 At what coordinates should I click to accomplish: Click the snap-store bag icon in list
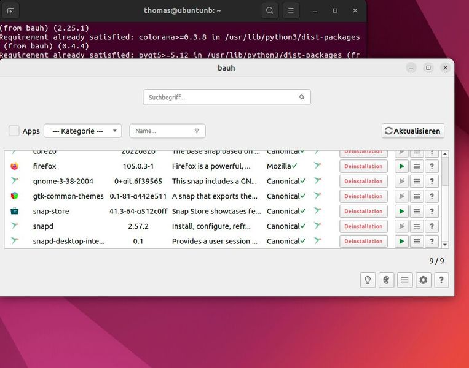pos(14,211)
